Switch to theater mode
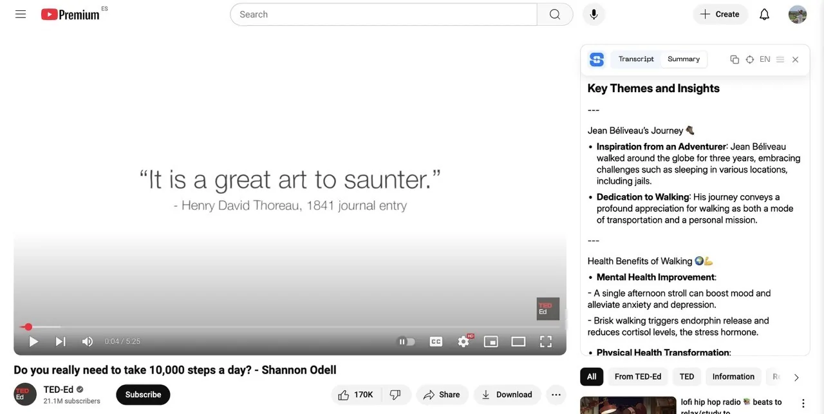 [518, 342]
